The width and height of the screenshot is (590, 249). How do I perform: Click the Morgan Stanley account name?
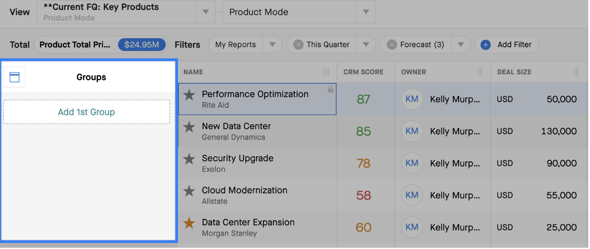click(229, 233)
